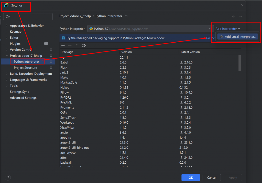Select the XlsxWriter package row

[149, 127]
